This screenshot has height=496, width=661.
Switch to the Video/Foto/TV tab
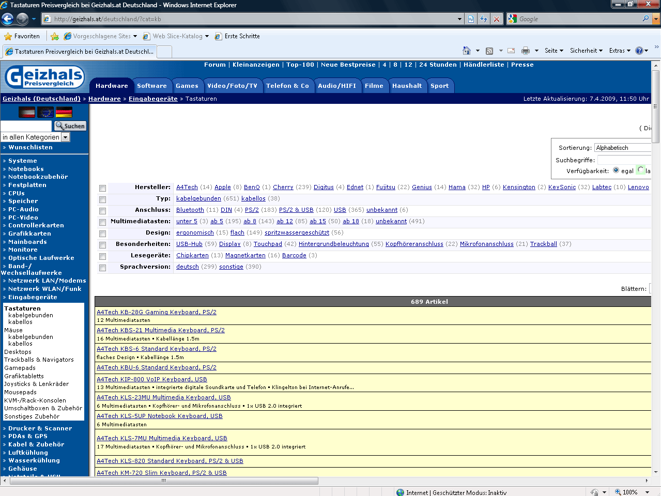click(232, 86)
